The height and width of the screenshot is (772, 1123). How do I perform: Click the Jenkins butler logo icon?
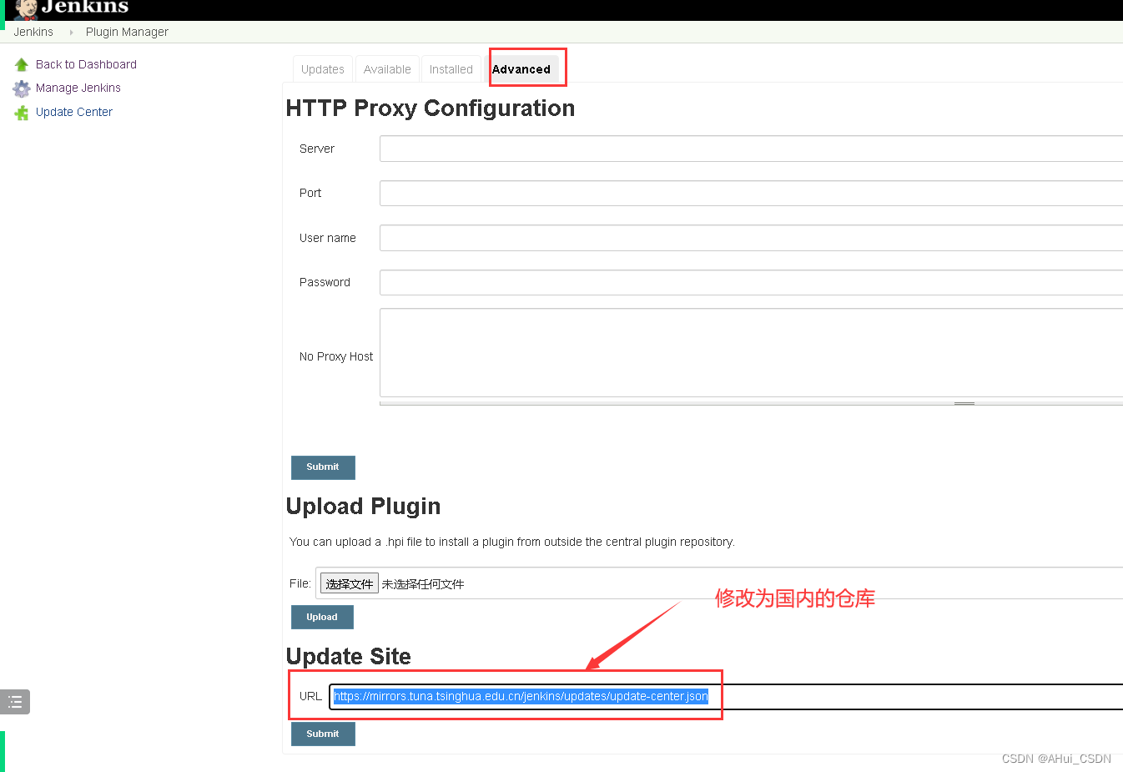(26, 9)
